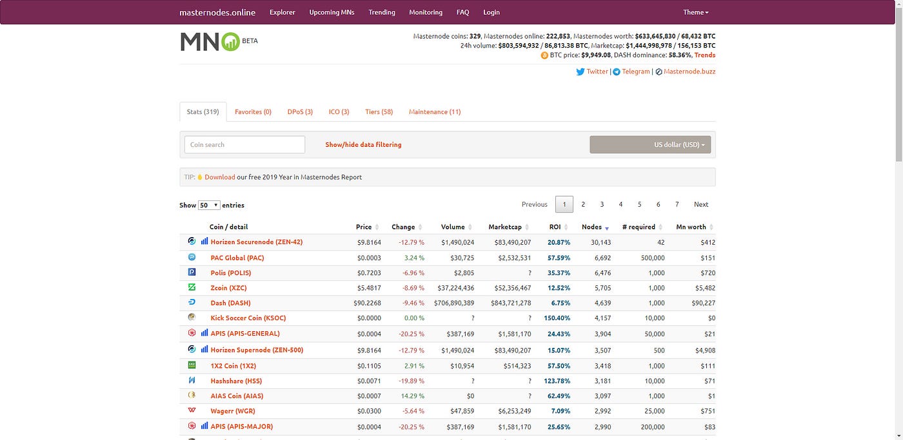Sort table by Nodes column
The image size is (903, 440).
coord(595,227)
